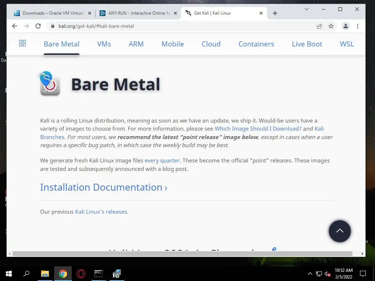The height and width of the screenshot is (281, 375).
Task: Open the Chrome profile avatar
Action: [346, 26]
